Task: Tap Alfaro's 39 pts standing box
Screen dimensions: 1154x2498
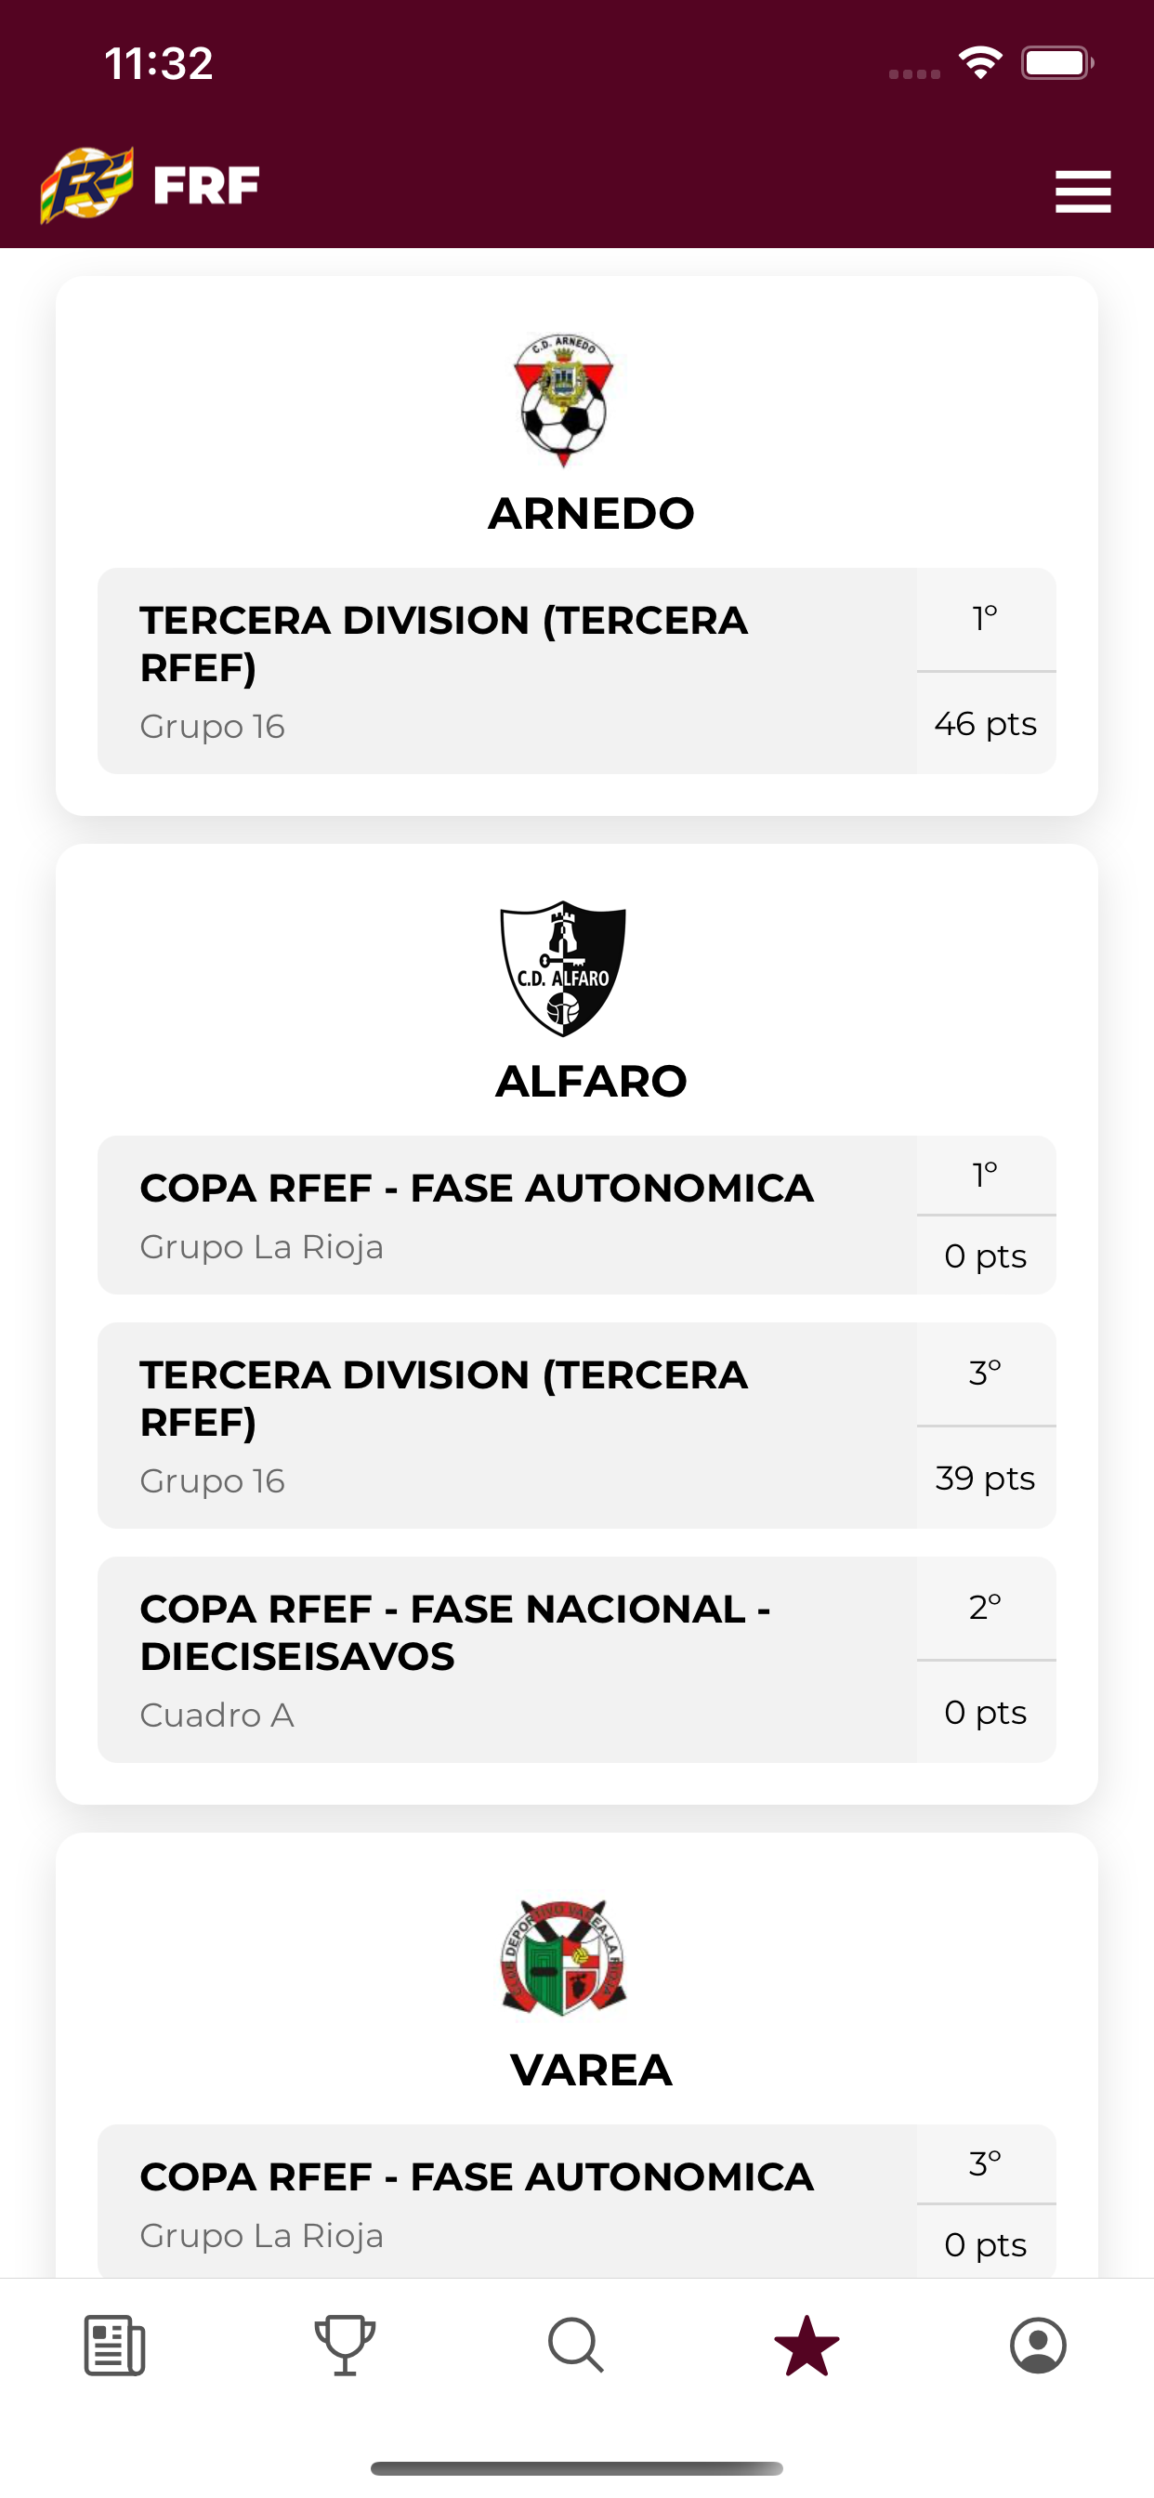Action: [x=985, y=1478]
